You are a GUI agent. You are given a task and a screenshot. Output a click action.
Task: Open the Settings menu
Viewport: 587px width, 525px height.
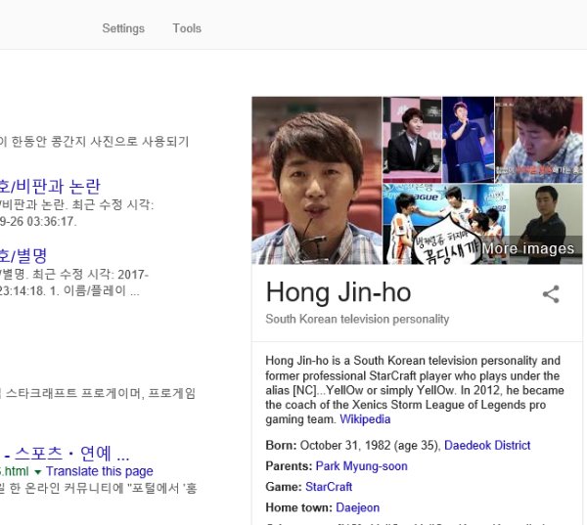(123, 28)
